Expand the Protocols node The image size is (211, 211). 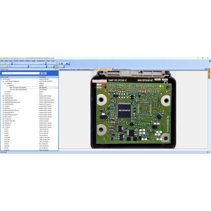3,119
